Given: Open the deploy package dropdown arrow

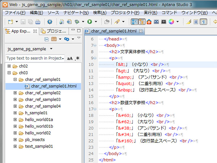Looking at the screenshot, I should point(60,39).
